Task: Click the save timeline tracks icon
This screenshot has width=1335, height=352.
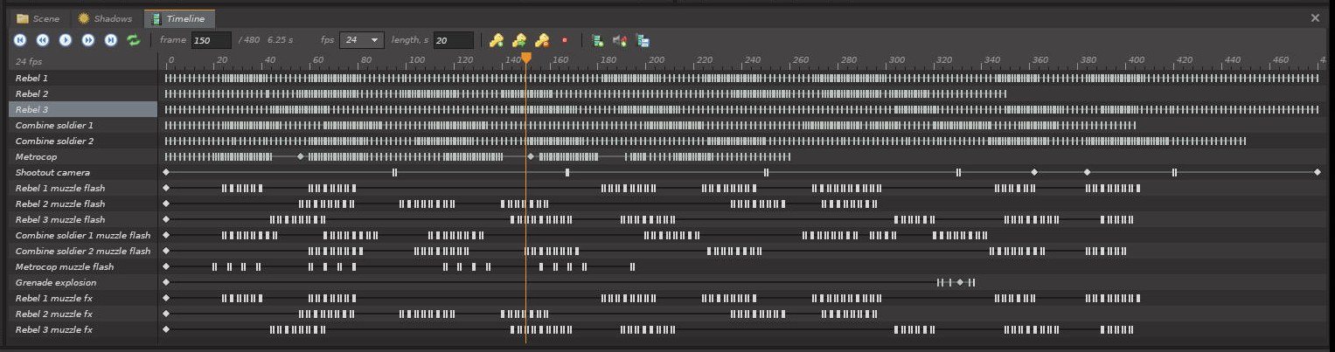Action: pos(643,40)
